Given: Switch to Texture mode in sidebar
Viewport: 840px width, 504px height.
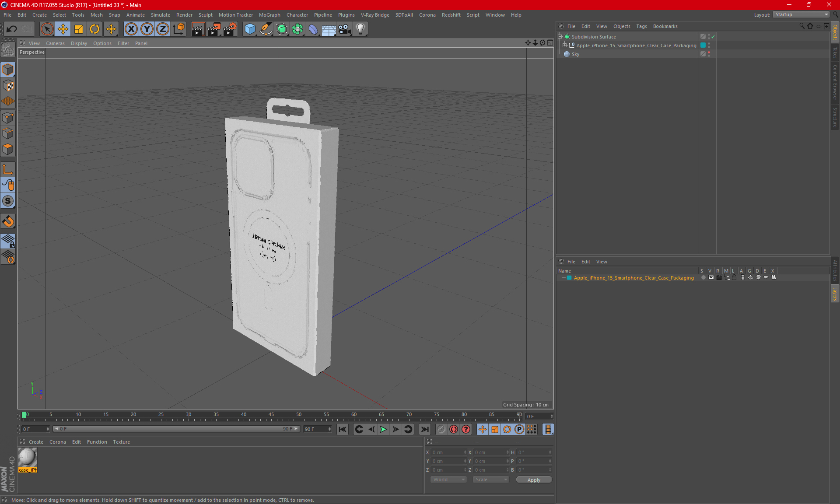Looking at the screenshot, I should click(8, 85).
